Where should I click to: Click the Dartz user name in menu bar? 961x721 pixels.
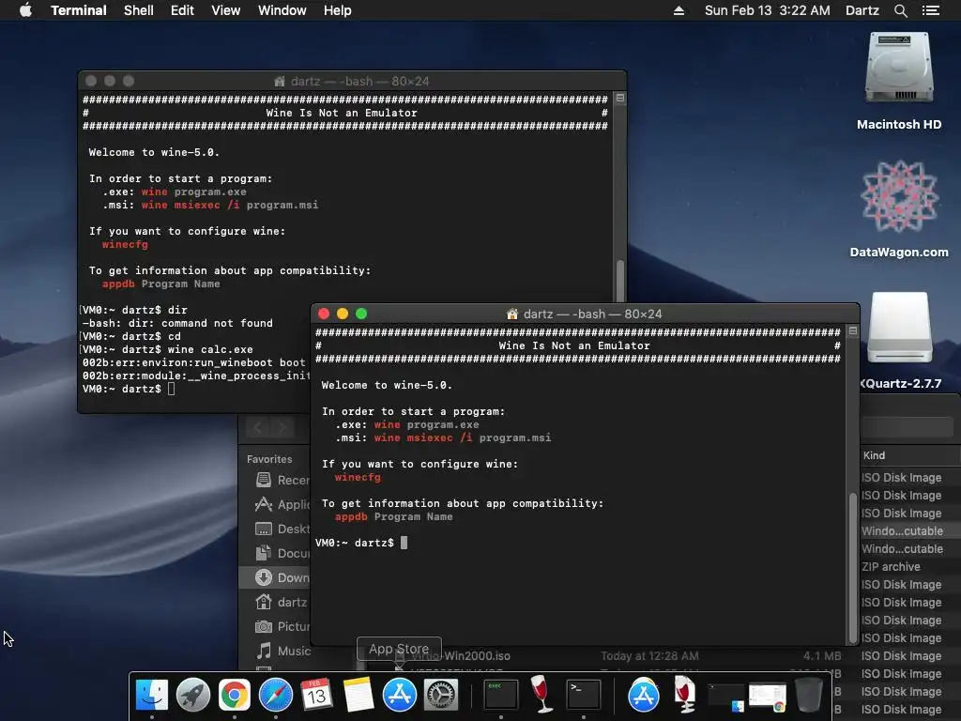[862, 10]
